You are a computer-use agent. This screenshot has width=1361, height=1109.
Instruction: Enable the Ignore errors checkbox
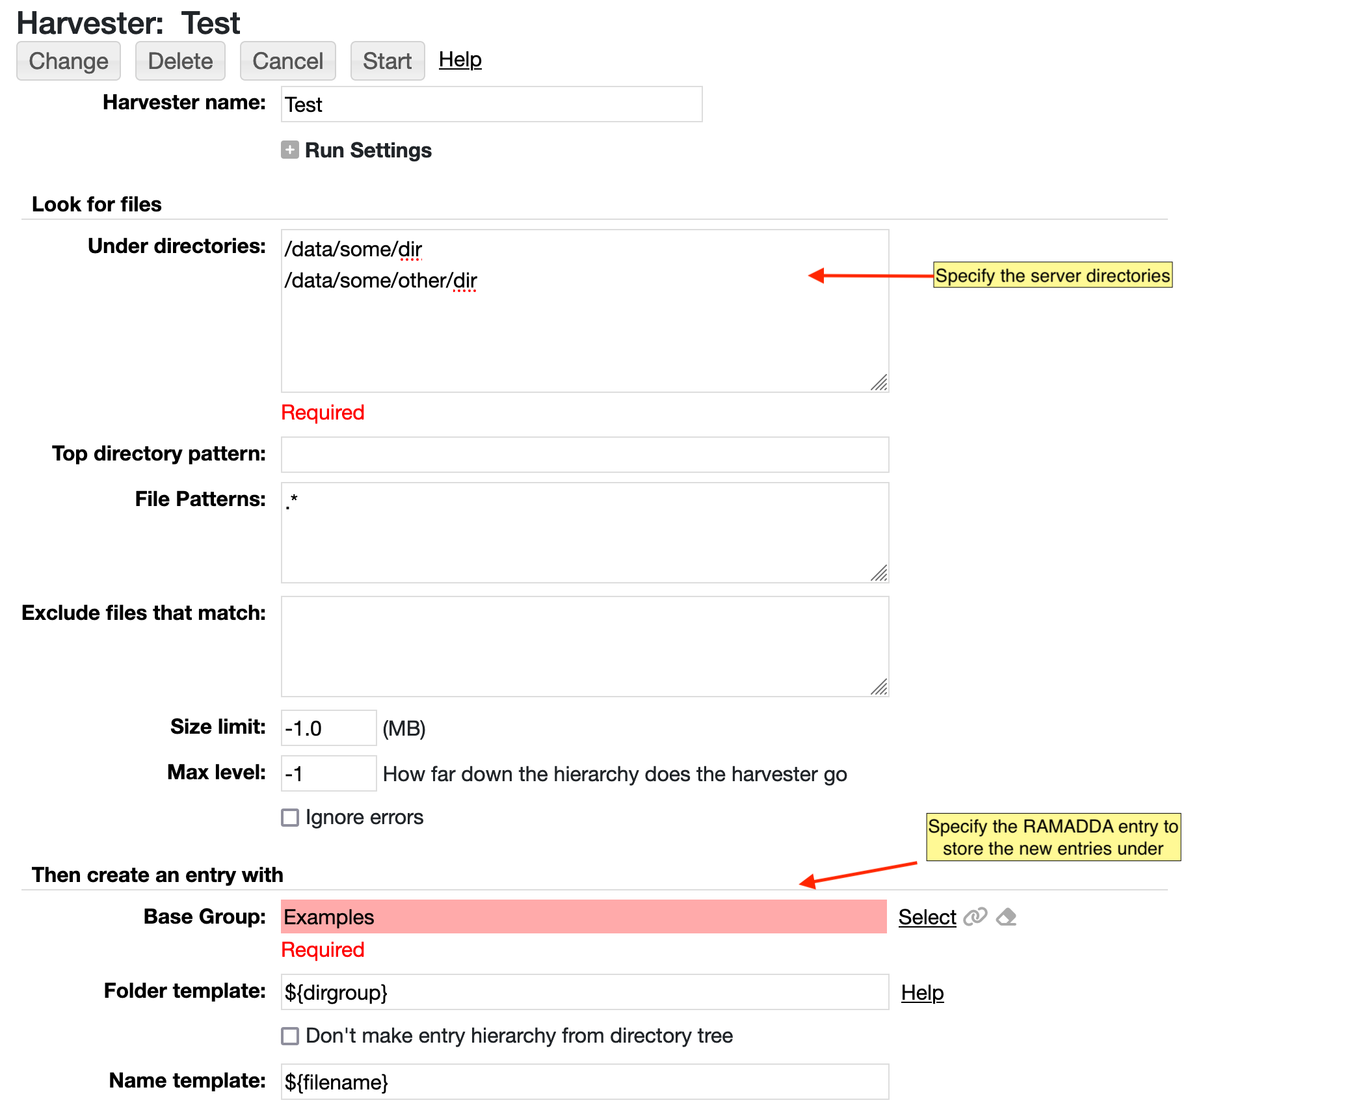(290, 818)
